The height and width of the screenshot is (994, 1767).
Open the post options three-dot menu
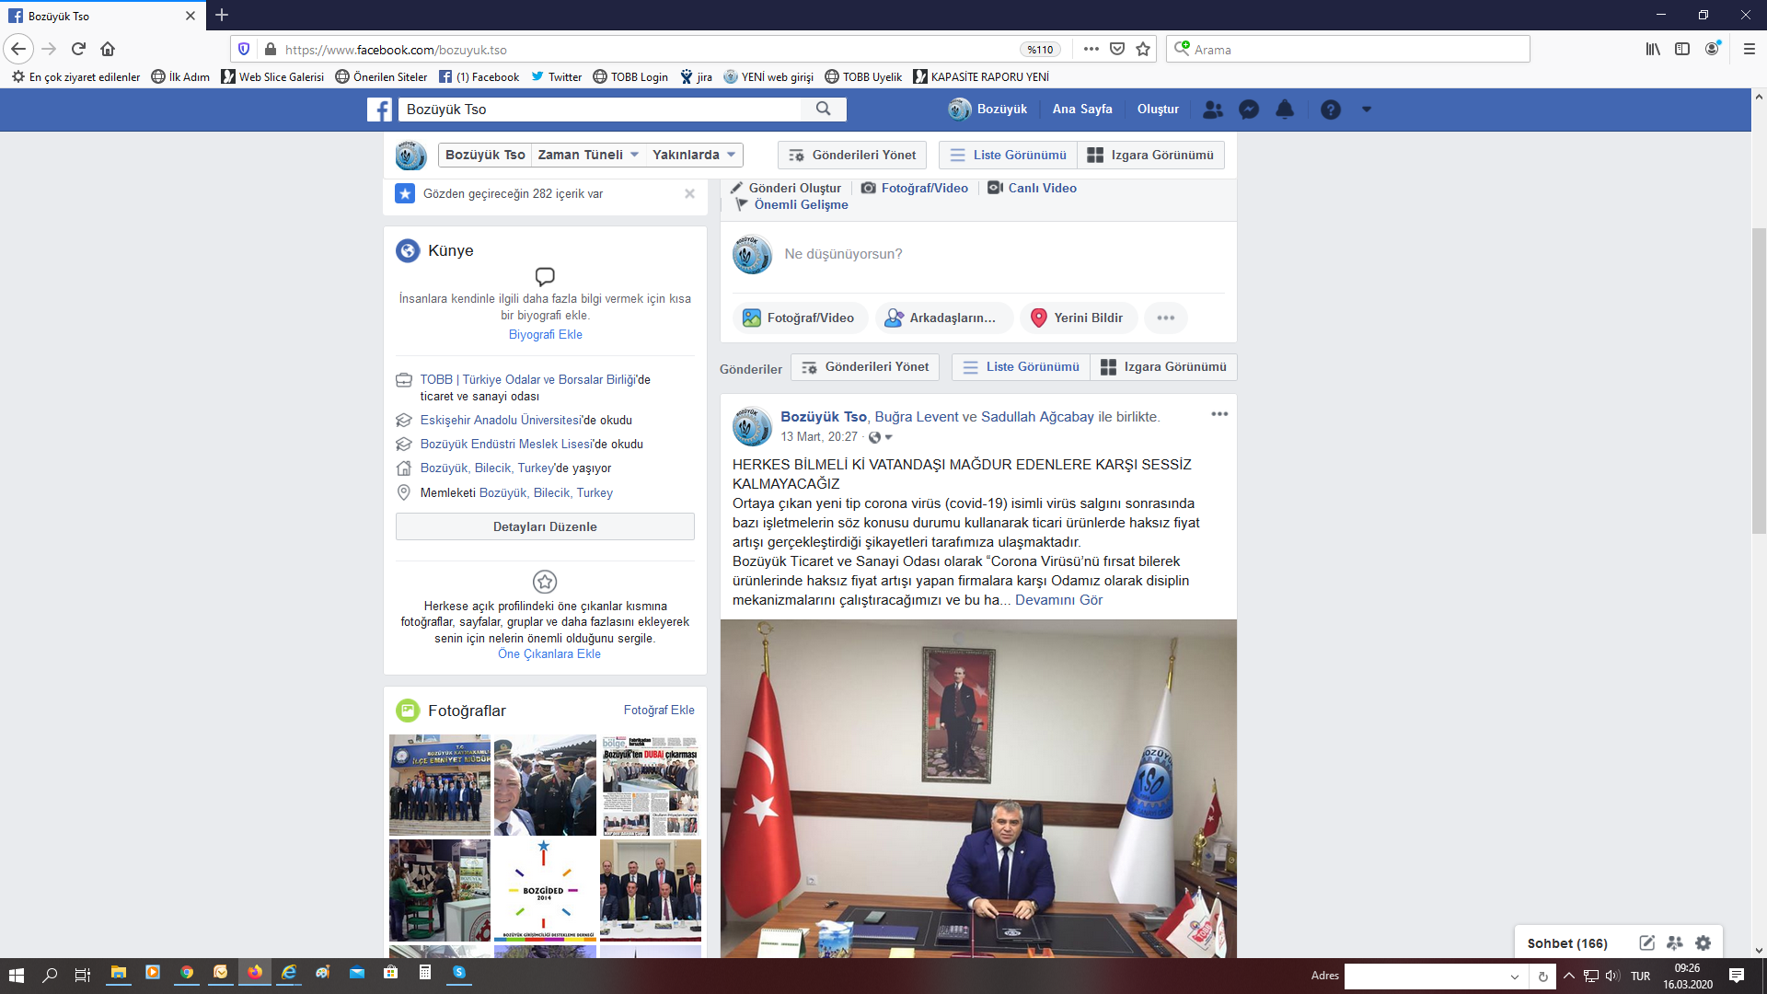1219,414
